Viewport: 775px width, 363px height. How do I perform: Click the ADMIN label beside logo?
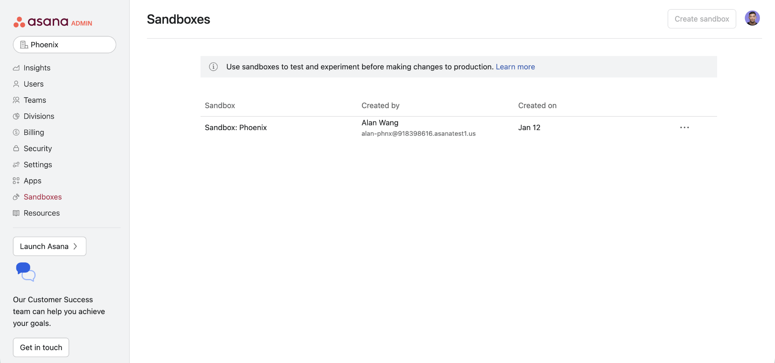point(82,23)
